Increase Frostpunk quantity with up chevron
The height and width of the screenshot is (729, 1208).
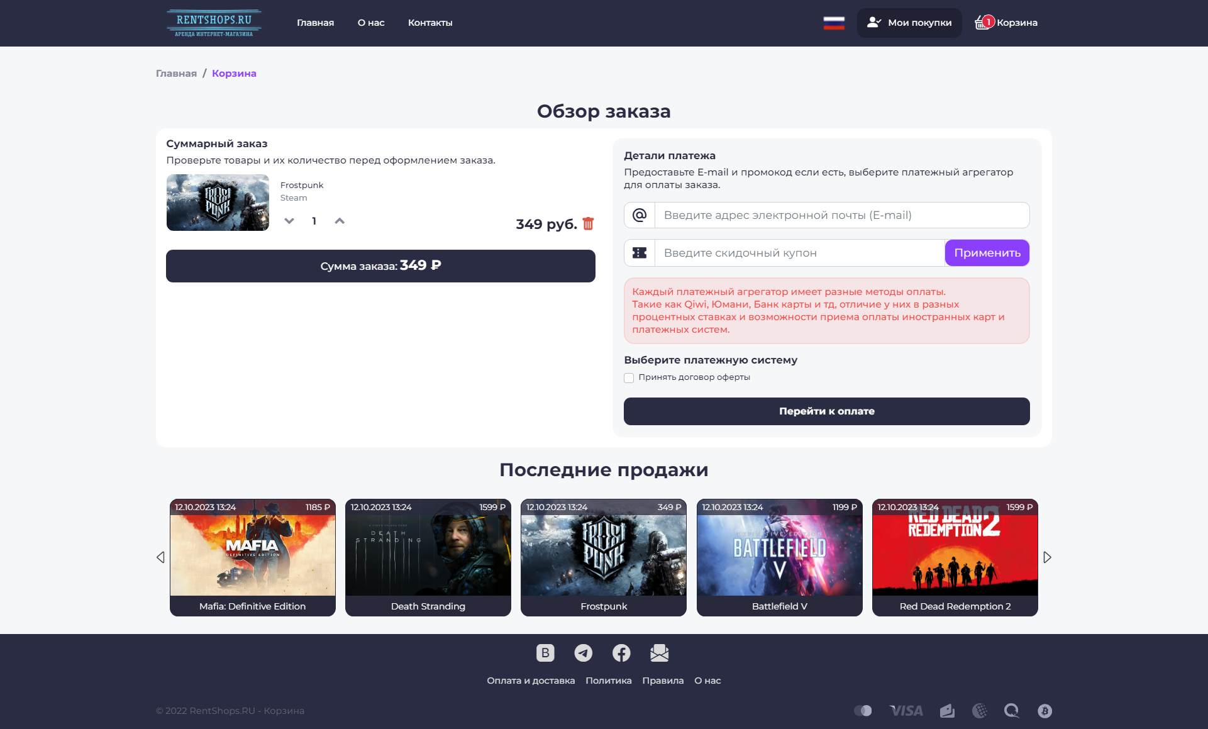340,221
